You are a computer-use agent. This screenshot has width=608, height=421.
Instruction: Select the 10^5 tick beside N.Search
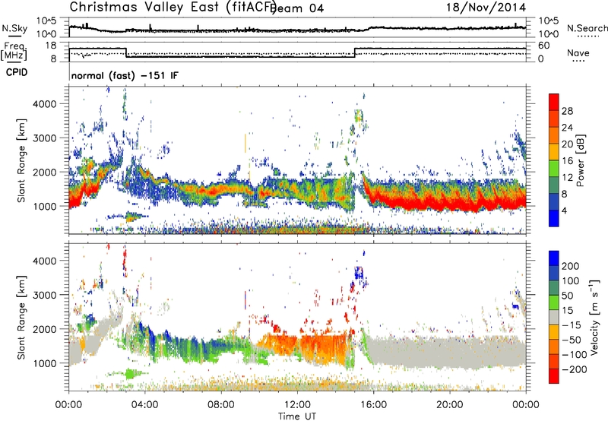click(x=549, y=21)
